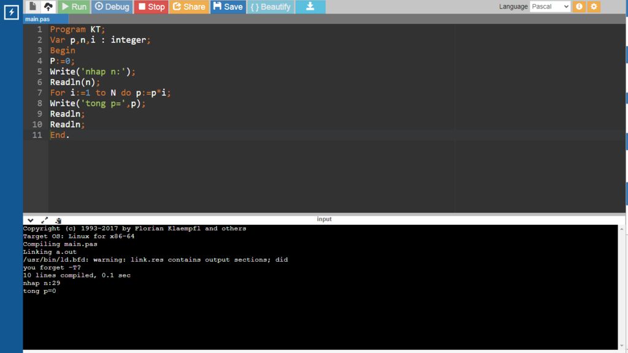Open the orange info icon

[579, 6]
